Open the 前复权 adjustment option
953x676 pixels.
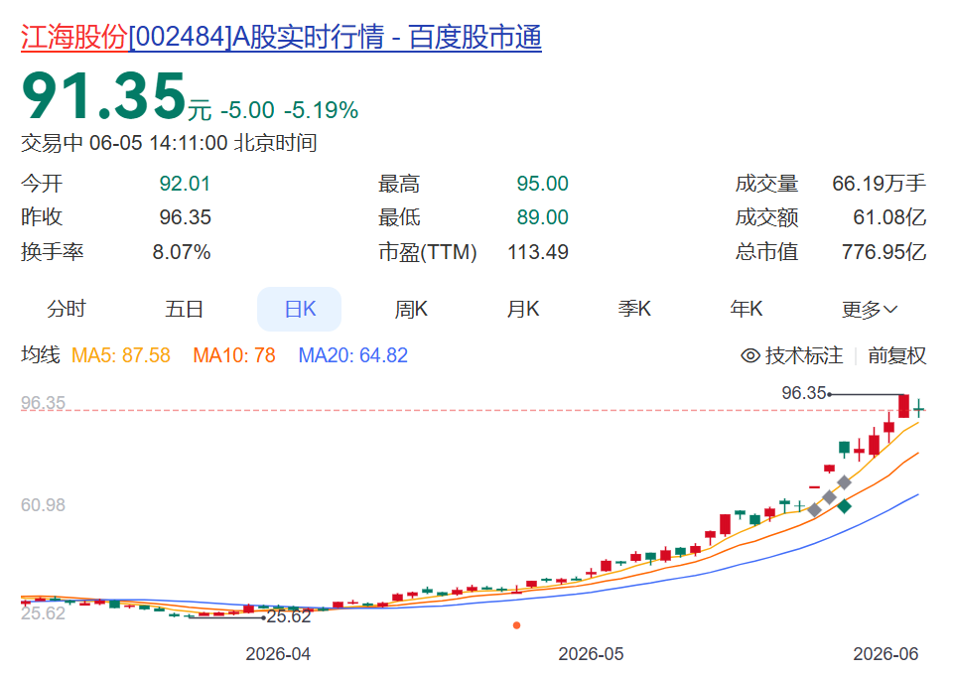[x=897, y=355]
